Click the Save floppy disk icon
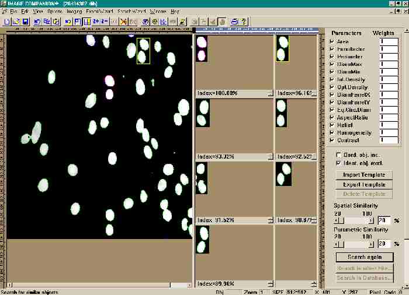This screenshot has height=295, width=409. pos(26,22)
